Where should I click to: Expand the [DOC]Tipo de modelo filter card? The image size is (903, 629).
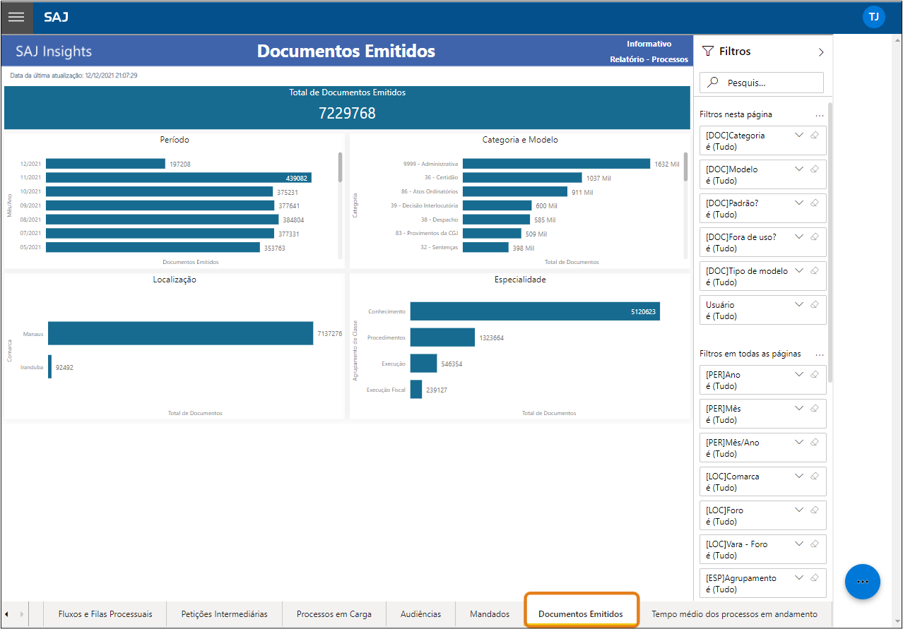(x=799, y=270)
